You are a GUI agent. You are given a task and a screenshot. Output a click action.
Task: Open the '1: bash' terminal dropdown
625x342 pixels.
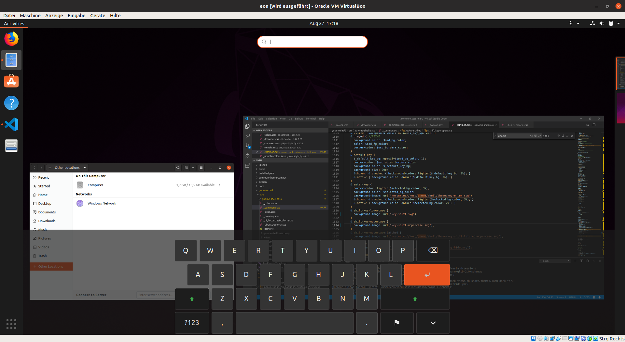click(555, 261)
